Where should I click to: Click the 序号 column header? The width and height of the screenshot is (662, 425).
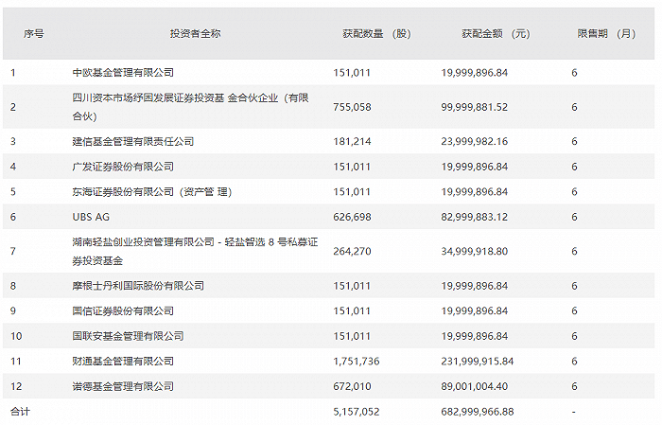point(34,33)
